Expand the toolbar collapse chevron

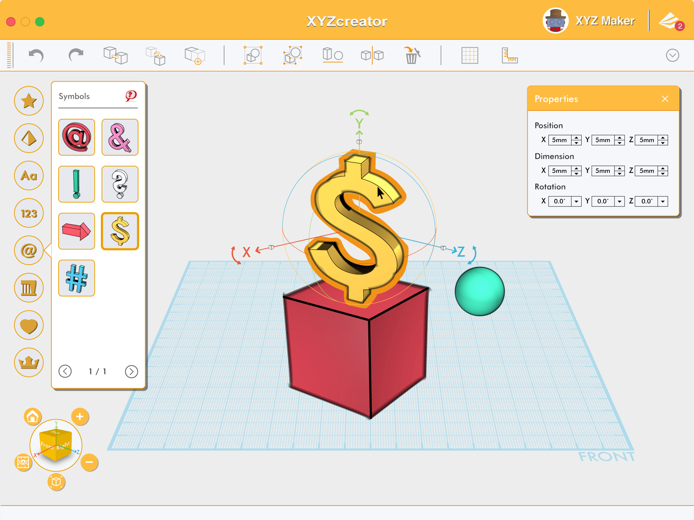click(672, 56)
